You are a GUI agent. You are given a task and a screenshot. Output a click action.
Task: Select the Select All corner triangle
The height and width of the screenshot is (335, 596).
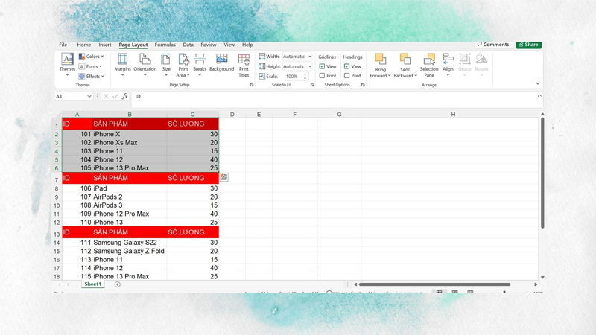coord(57,114)
